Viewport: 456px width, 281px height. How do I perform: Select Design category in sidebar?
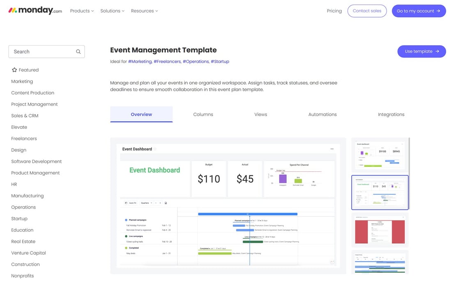pos(18,150)
